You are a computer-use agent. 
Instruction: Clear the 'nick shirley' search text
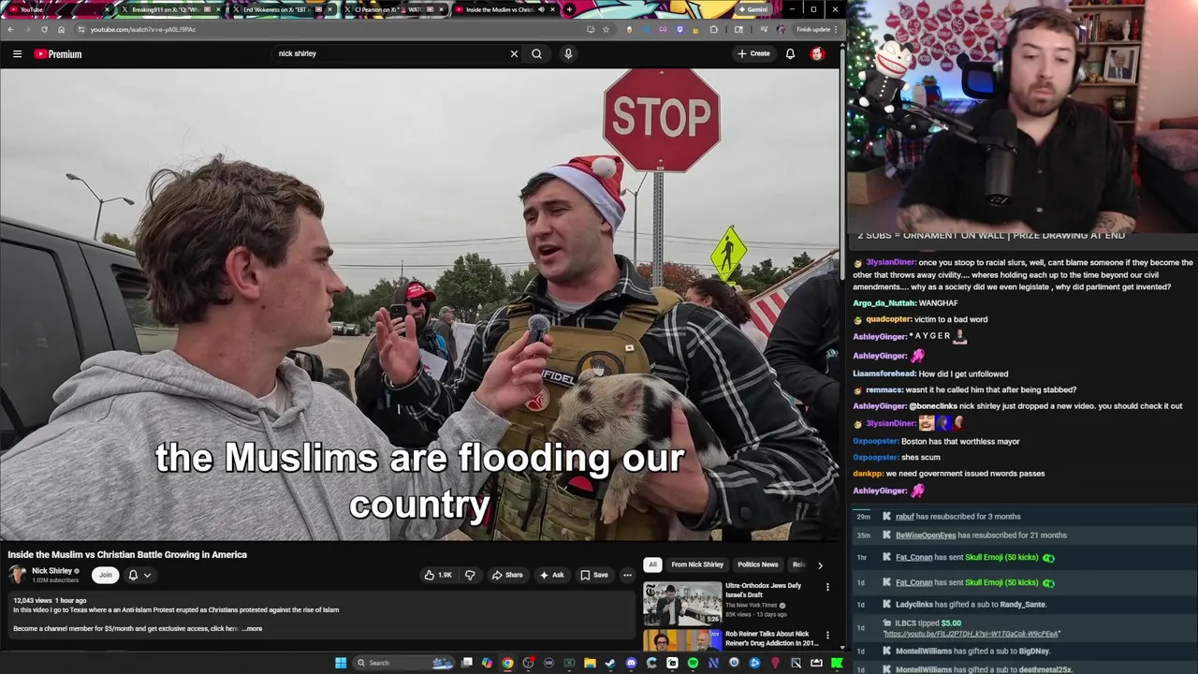pos(514,53)
